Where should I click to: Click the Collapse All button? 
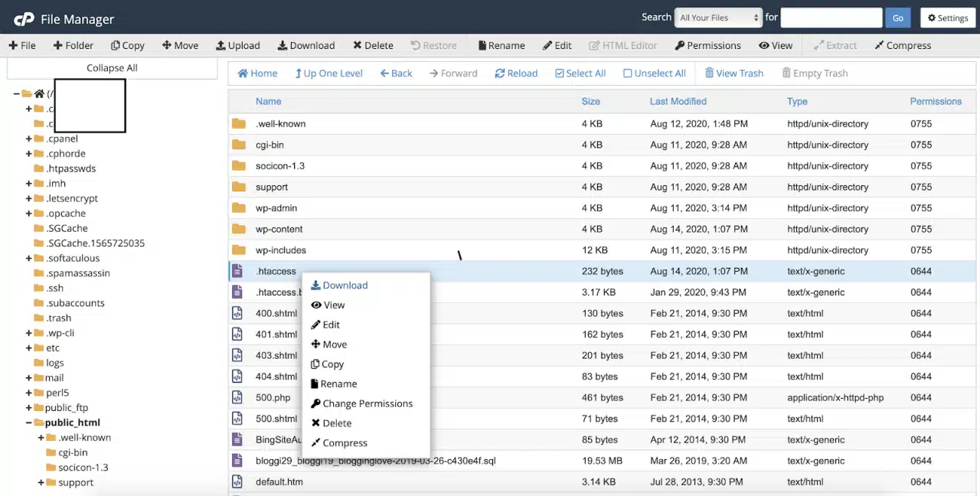pyautogui.click(x=112, y=67)
